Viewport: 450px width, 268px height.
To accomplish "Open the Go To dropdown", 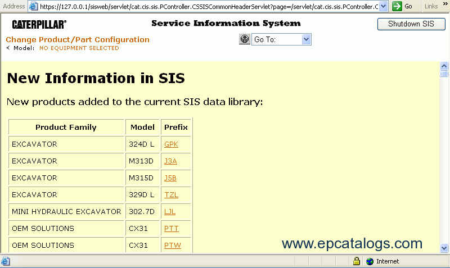I will [306, 39].
